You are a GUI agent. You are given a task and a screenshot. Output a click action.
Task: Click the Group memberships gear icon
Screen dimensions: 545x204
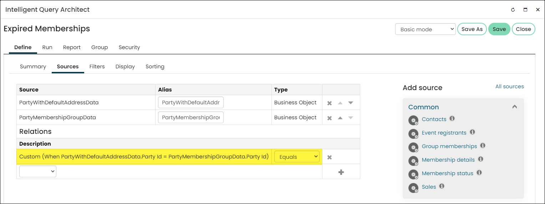click(413, 147)
